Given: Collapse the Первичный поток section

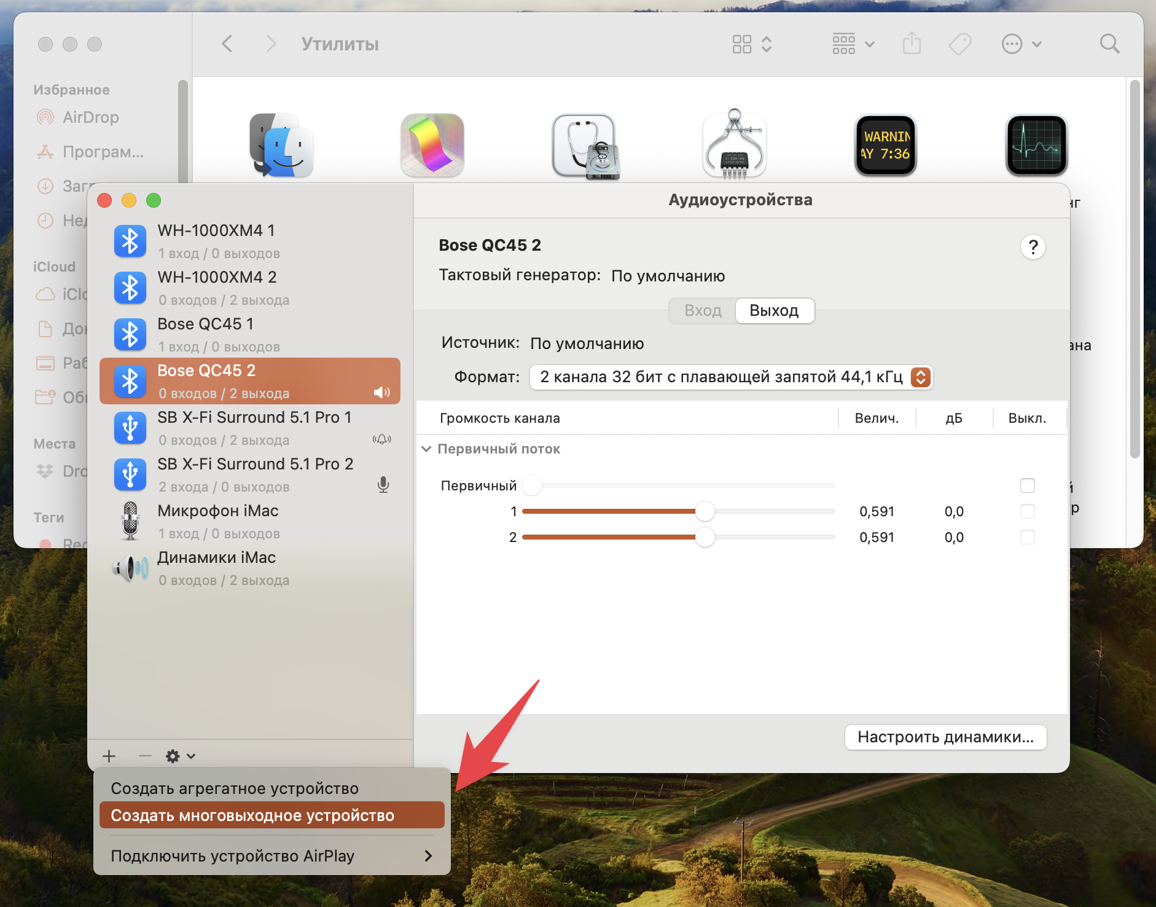Looking at the screenshot, I should point(426,449).
